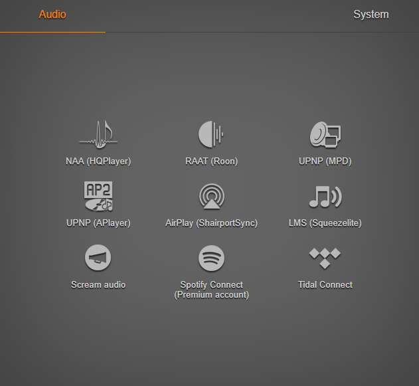The image size is (419, 386).
Task: Open the NAA HQPlayer waveform icon
Action: coord(98,134)
